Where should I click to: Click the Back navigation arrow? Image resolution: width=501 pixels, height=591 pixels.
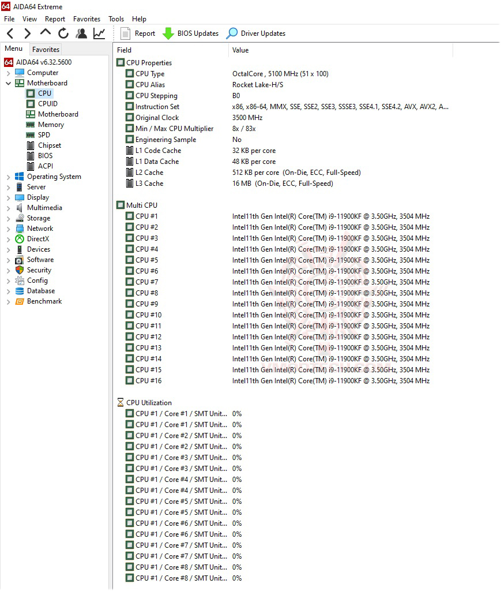pyautogui.click(x=10, y=33)
